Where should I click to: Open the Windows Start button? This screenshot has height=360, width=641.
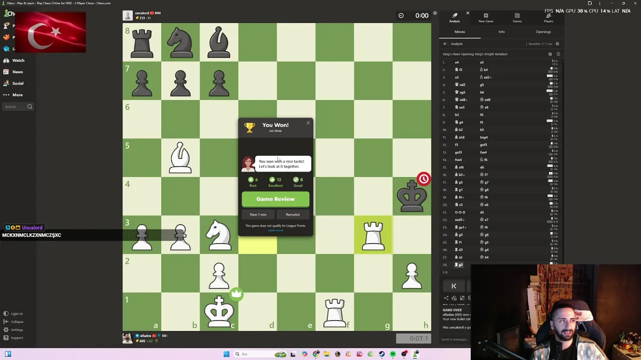click(226, 354)
